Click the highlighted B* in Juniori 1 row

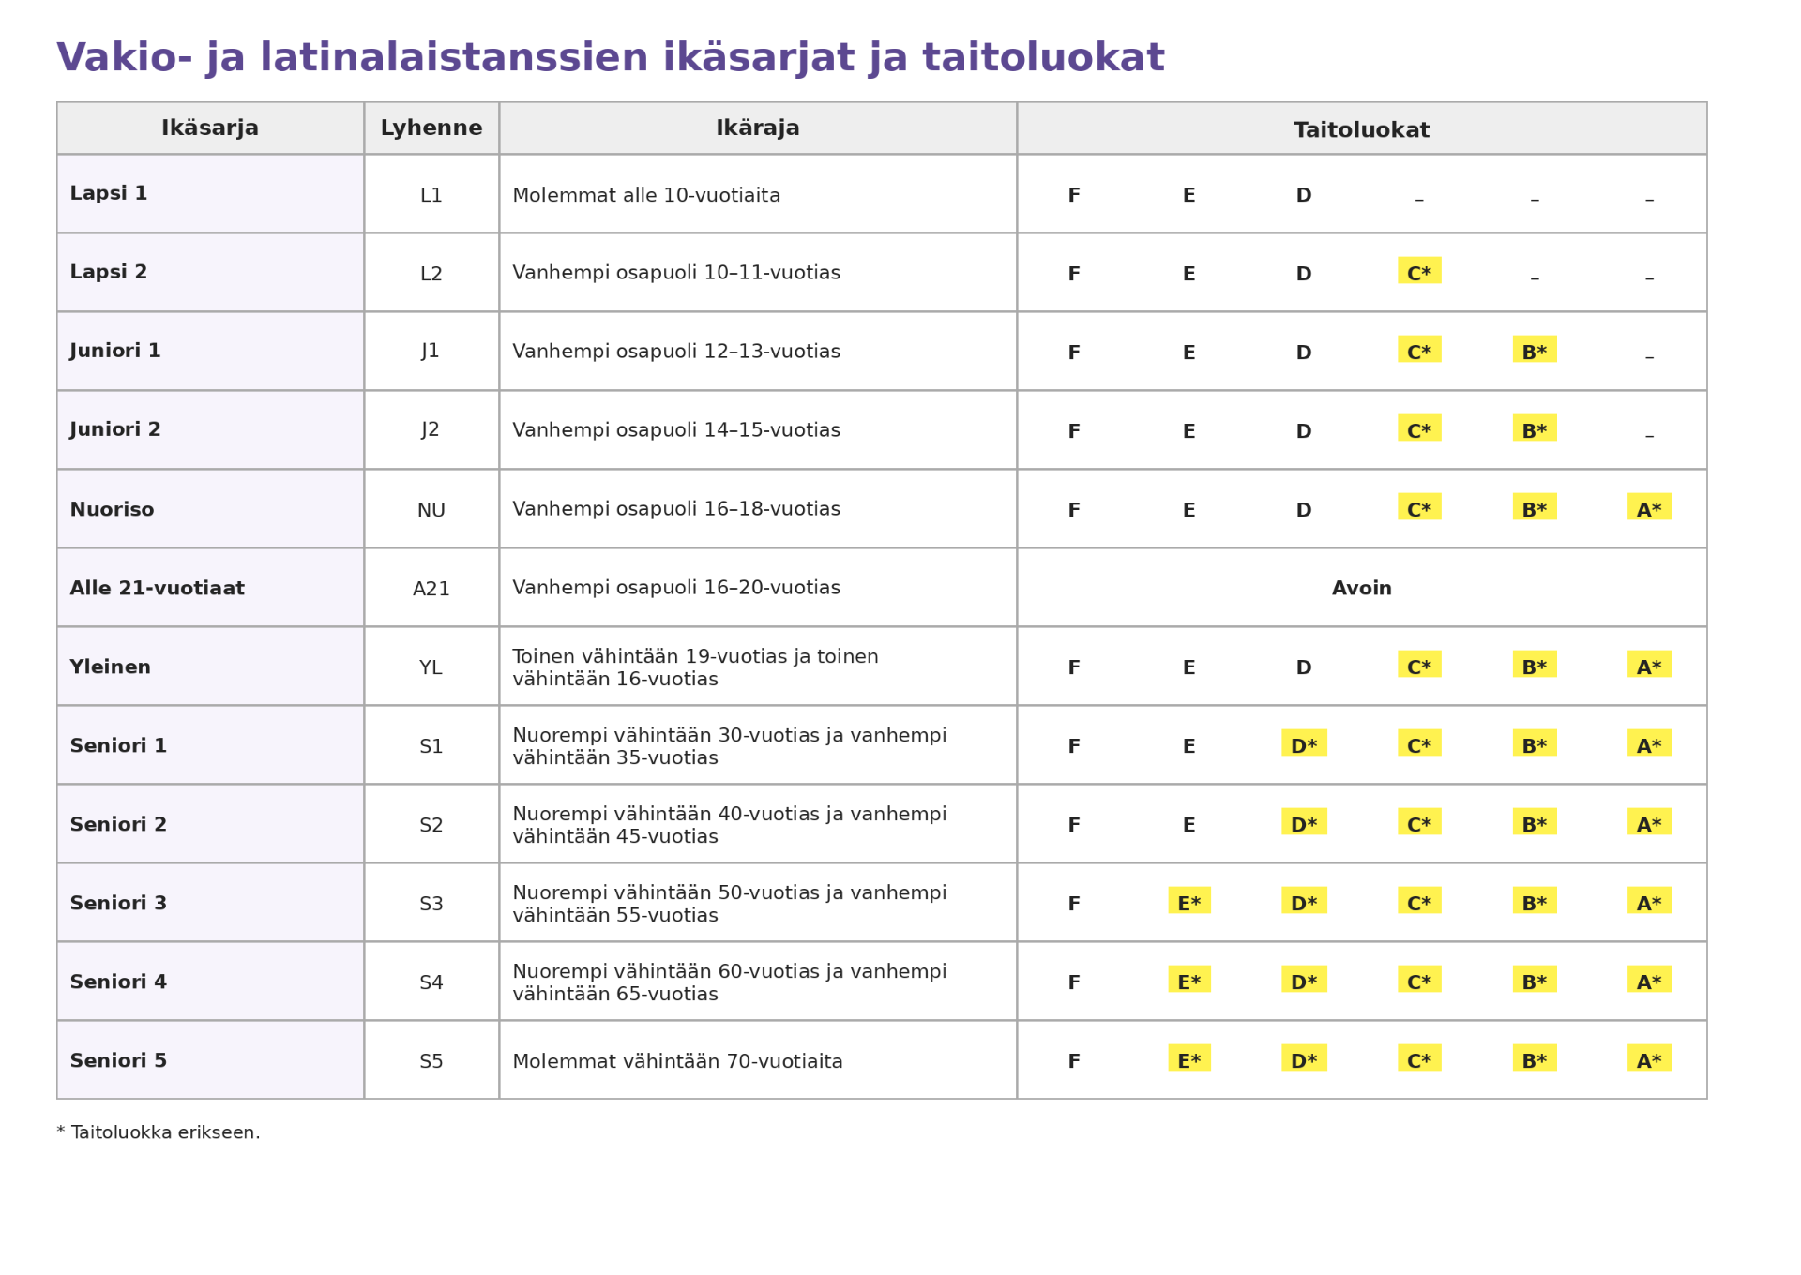1535,350
